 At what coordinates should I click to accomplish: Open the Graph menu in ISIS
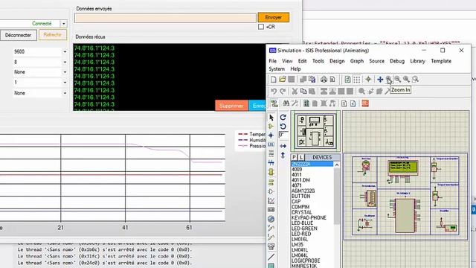click(357, 61)
